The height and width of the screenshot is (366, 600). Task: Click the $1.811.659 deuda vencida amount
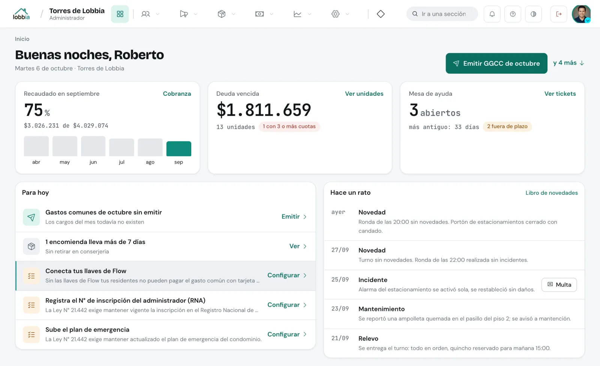tap(264, 110)
